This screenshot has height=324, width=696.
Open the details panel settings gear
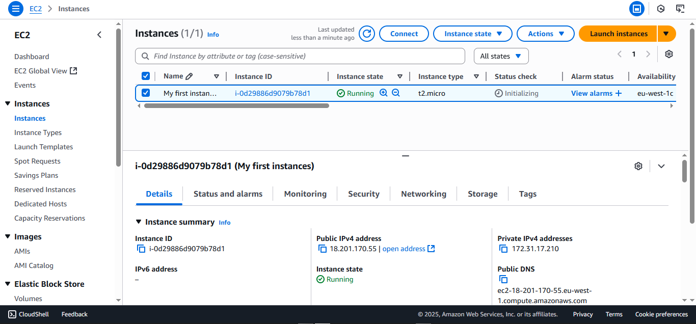click(638, 166)
